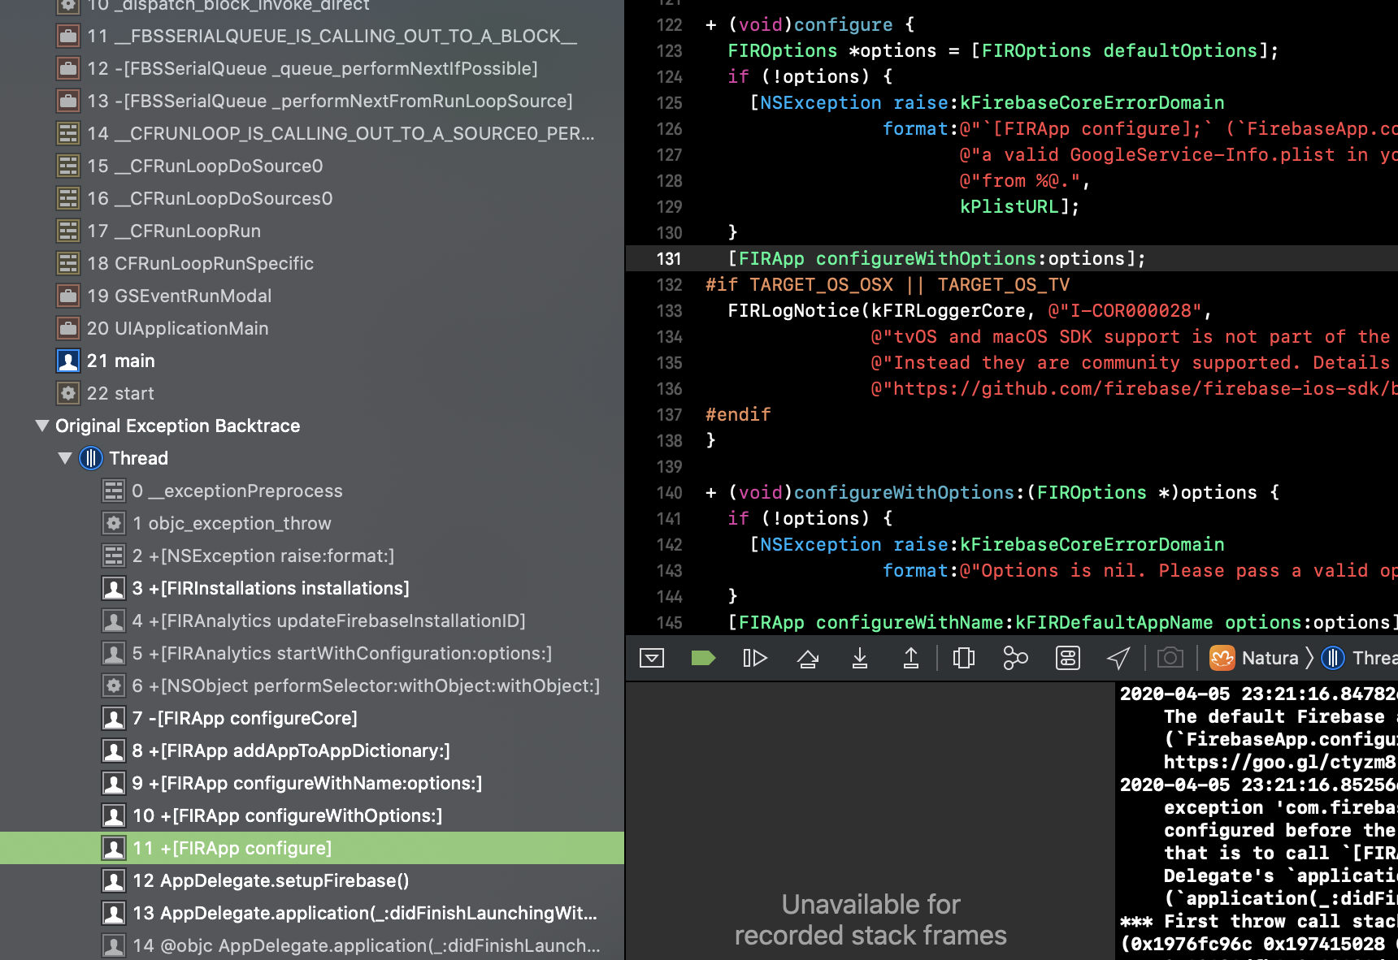1398x960 pixels.
Task: Select frame 18 CFRunLoopRunSpecific
Action: click(312, 263)
